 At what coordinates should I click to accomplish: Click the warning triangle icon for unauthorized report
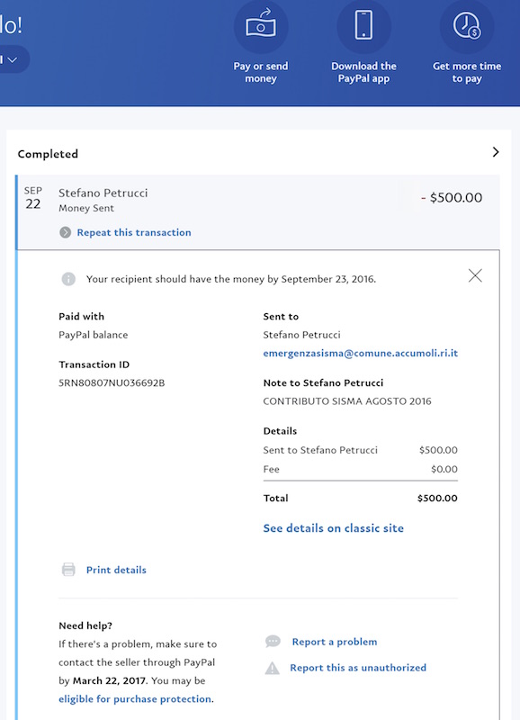[x=273, y=668]
